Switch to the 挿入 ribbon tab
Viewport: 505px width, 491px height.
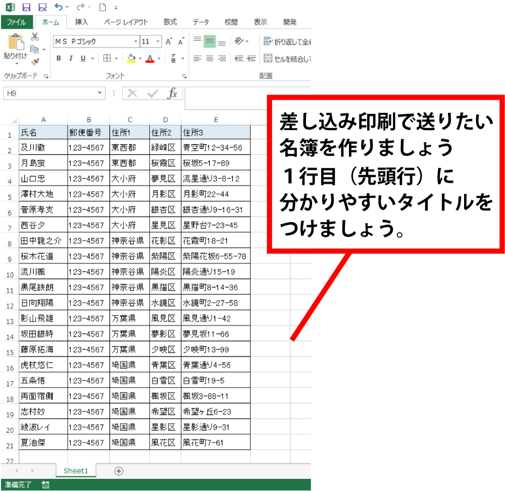click(x=81, y=22)
